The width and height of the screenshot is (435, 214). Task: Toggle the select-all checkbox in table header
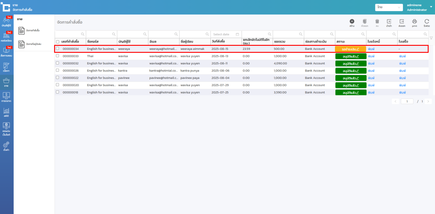[x=57, y=42]
